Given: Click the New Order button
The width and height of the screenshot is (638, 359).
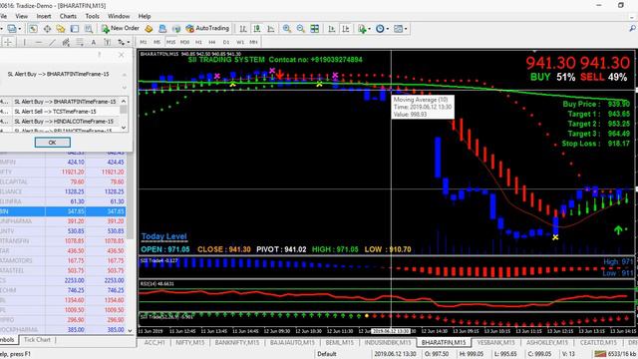Looking at the screenshot, I should [121, 29].
